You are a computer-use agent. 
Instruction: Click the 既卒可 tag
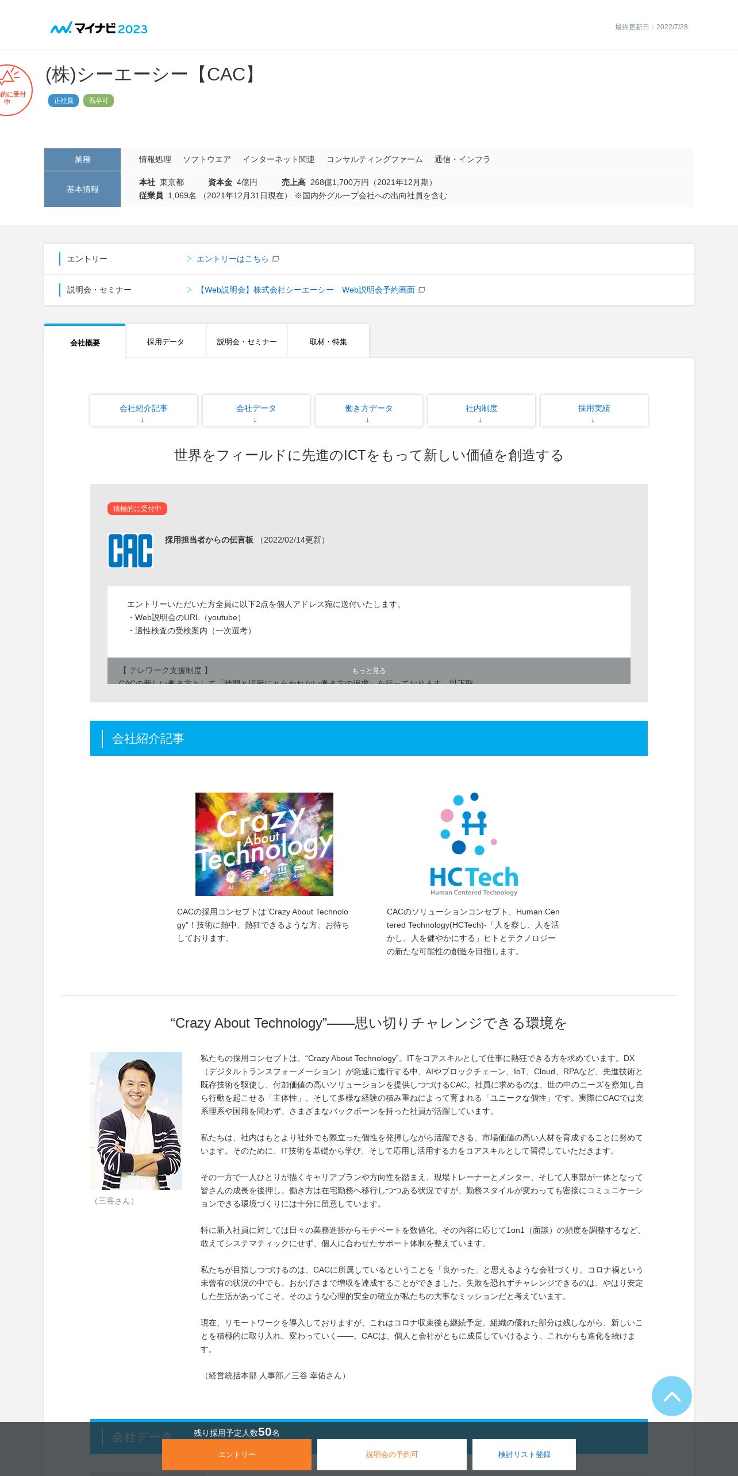[98, 101]
